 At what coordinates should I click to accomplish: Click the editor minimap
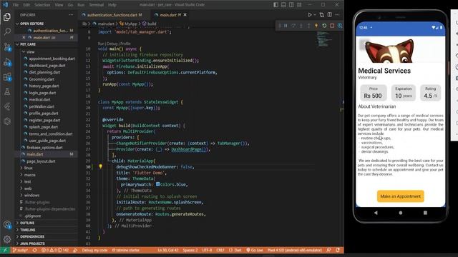(323, 39)
